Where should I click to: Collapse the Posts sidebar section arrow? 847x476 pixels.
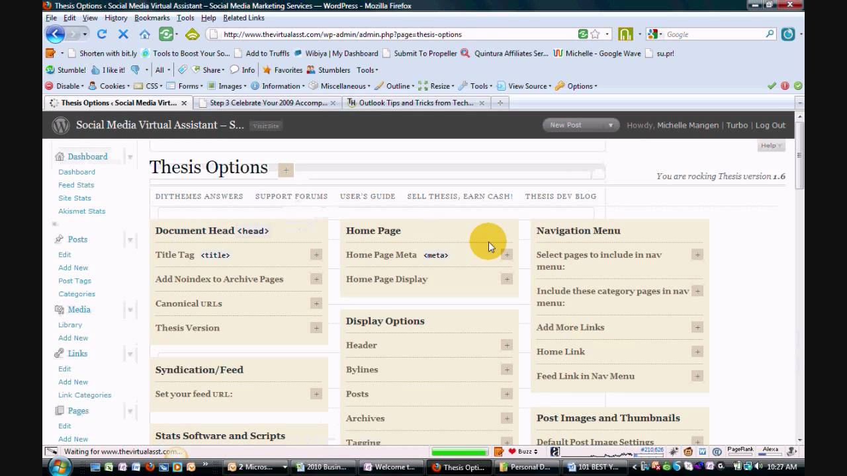[130, 240]
